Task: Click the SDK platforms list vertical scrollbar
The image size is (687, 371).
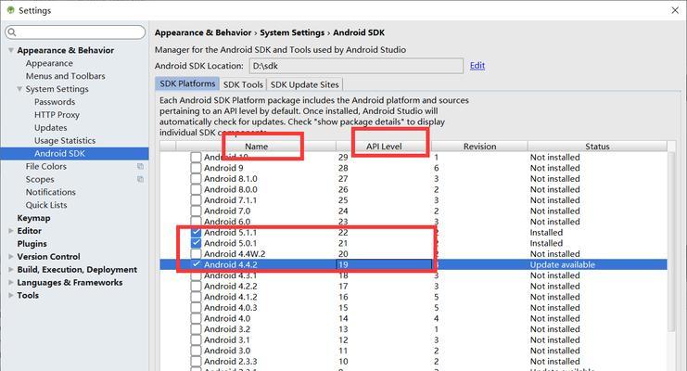Action: 671,241
